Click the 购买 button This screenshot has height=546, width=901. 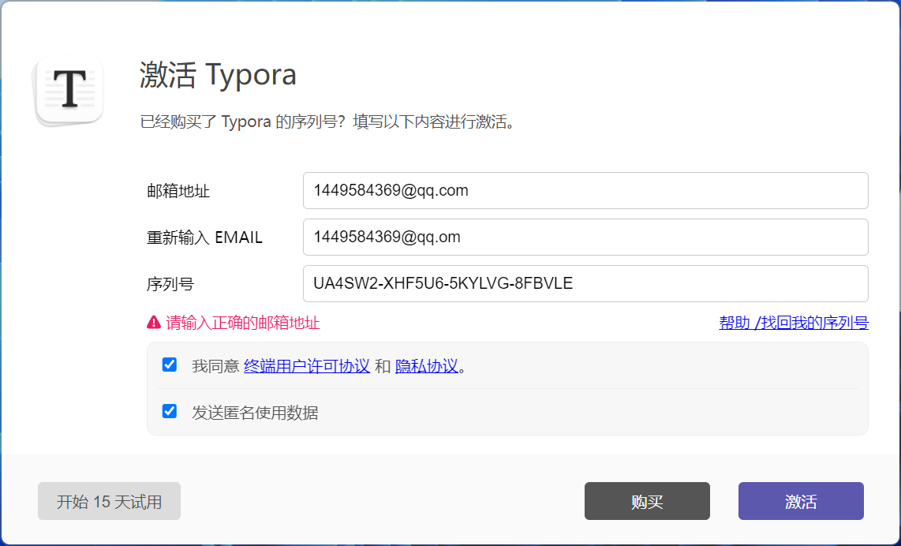pos(647,502)
